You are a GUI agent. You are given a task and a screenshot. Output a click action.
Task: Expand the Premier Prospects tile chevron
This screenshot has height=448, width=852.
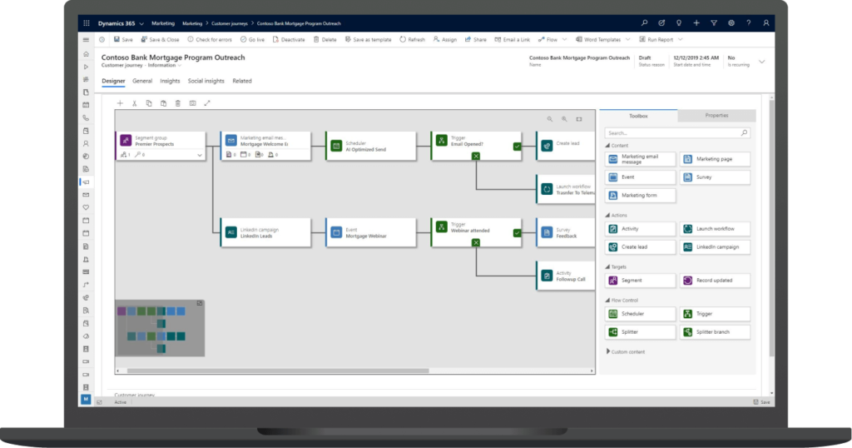coord(200,155)
